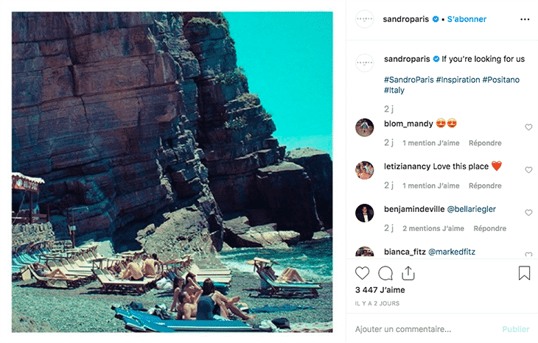This screenshot has width=538, height=343.
Task: Open the three-dot more options menu
Action: tap(525, 19)
